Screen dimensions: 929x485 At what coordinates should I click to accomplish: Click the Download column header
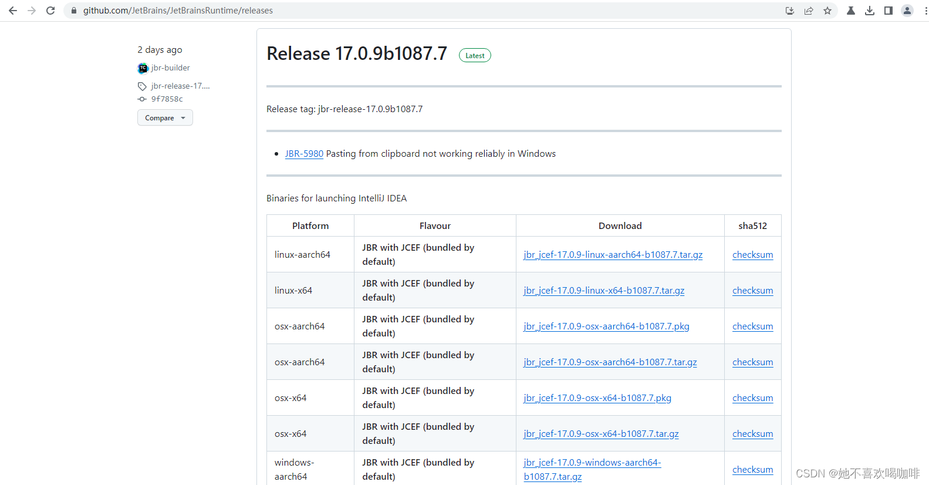(x=620, y=226)
